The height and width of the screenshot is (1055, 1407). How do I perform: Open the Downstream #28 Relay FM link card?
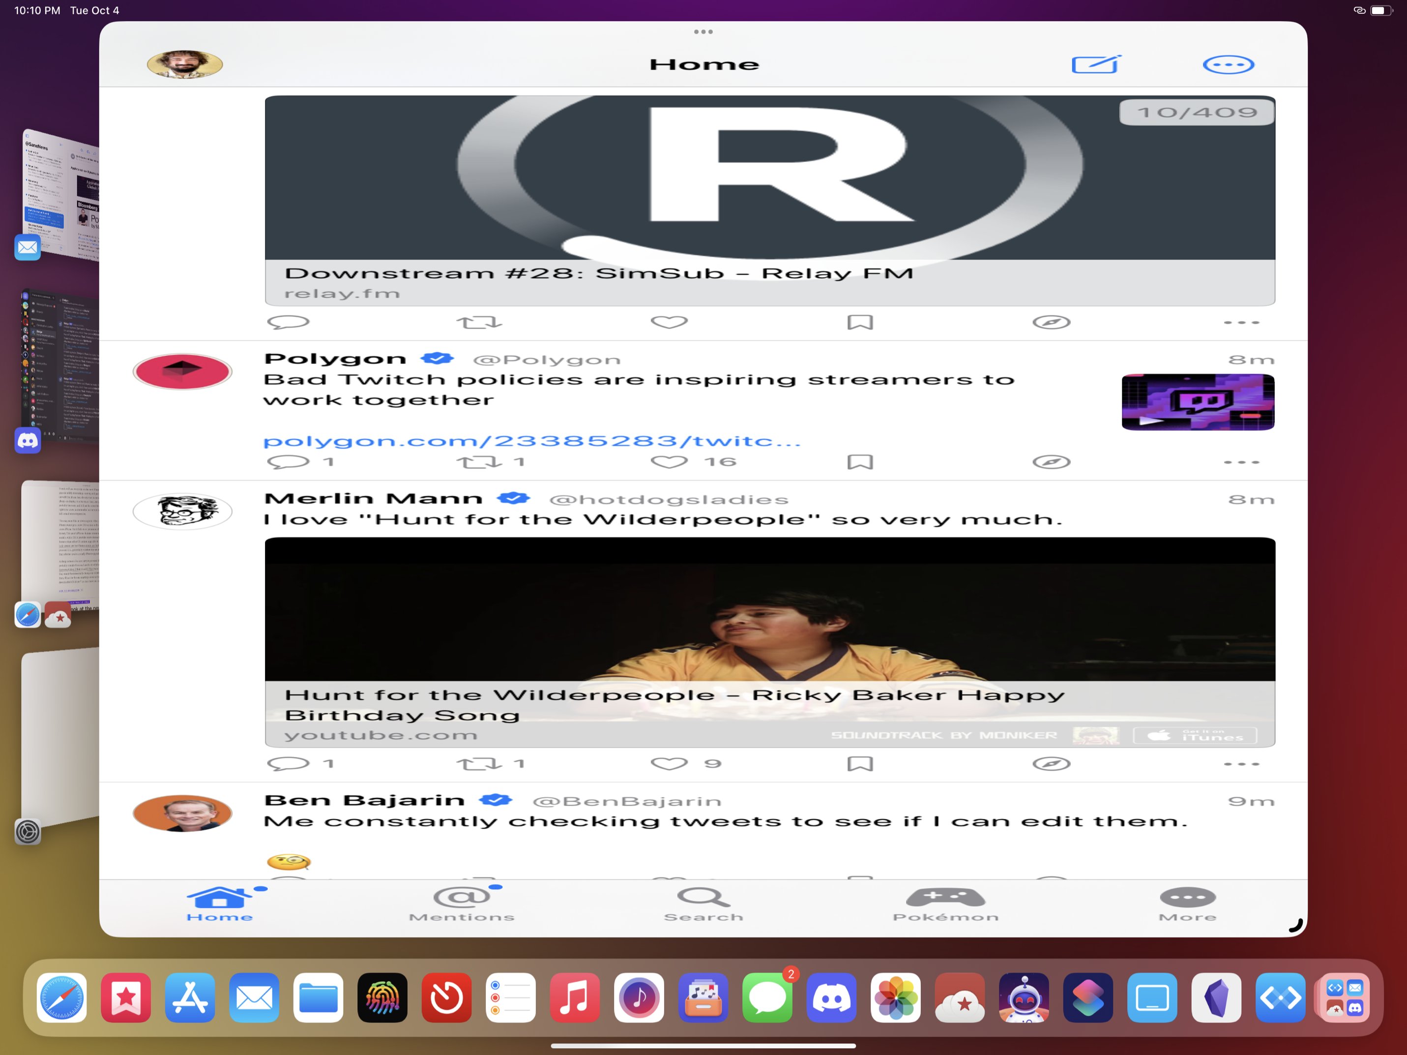point(770,201)
